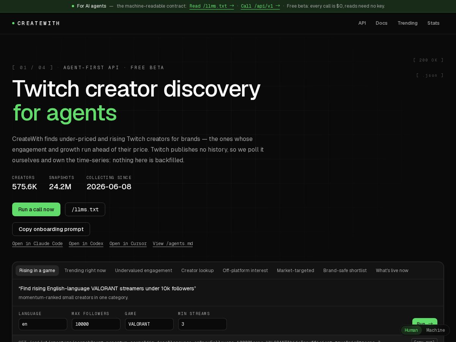Focus the Language input field
Screen dimensions: 456x342
point(43,324)
